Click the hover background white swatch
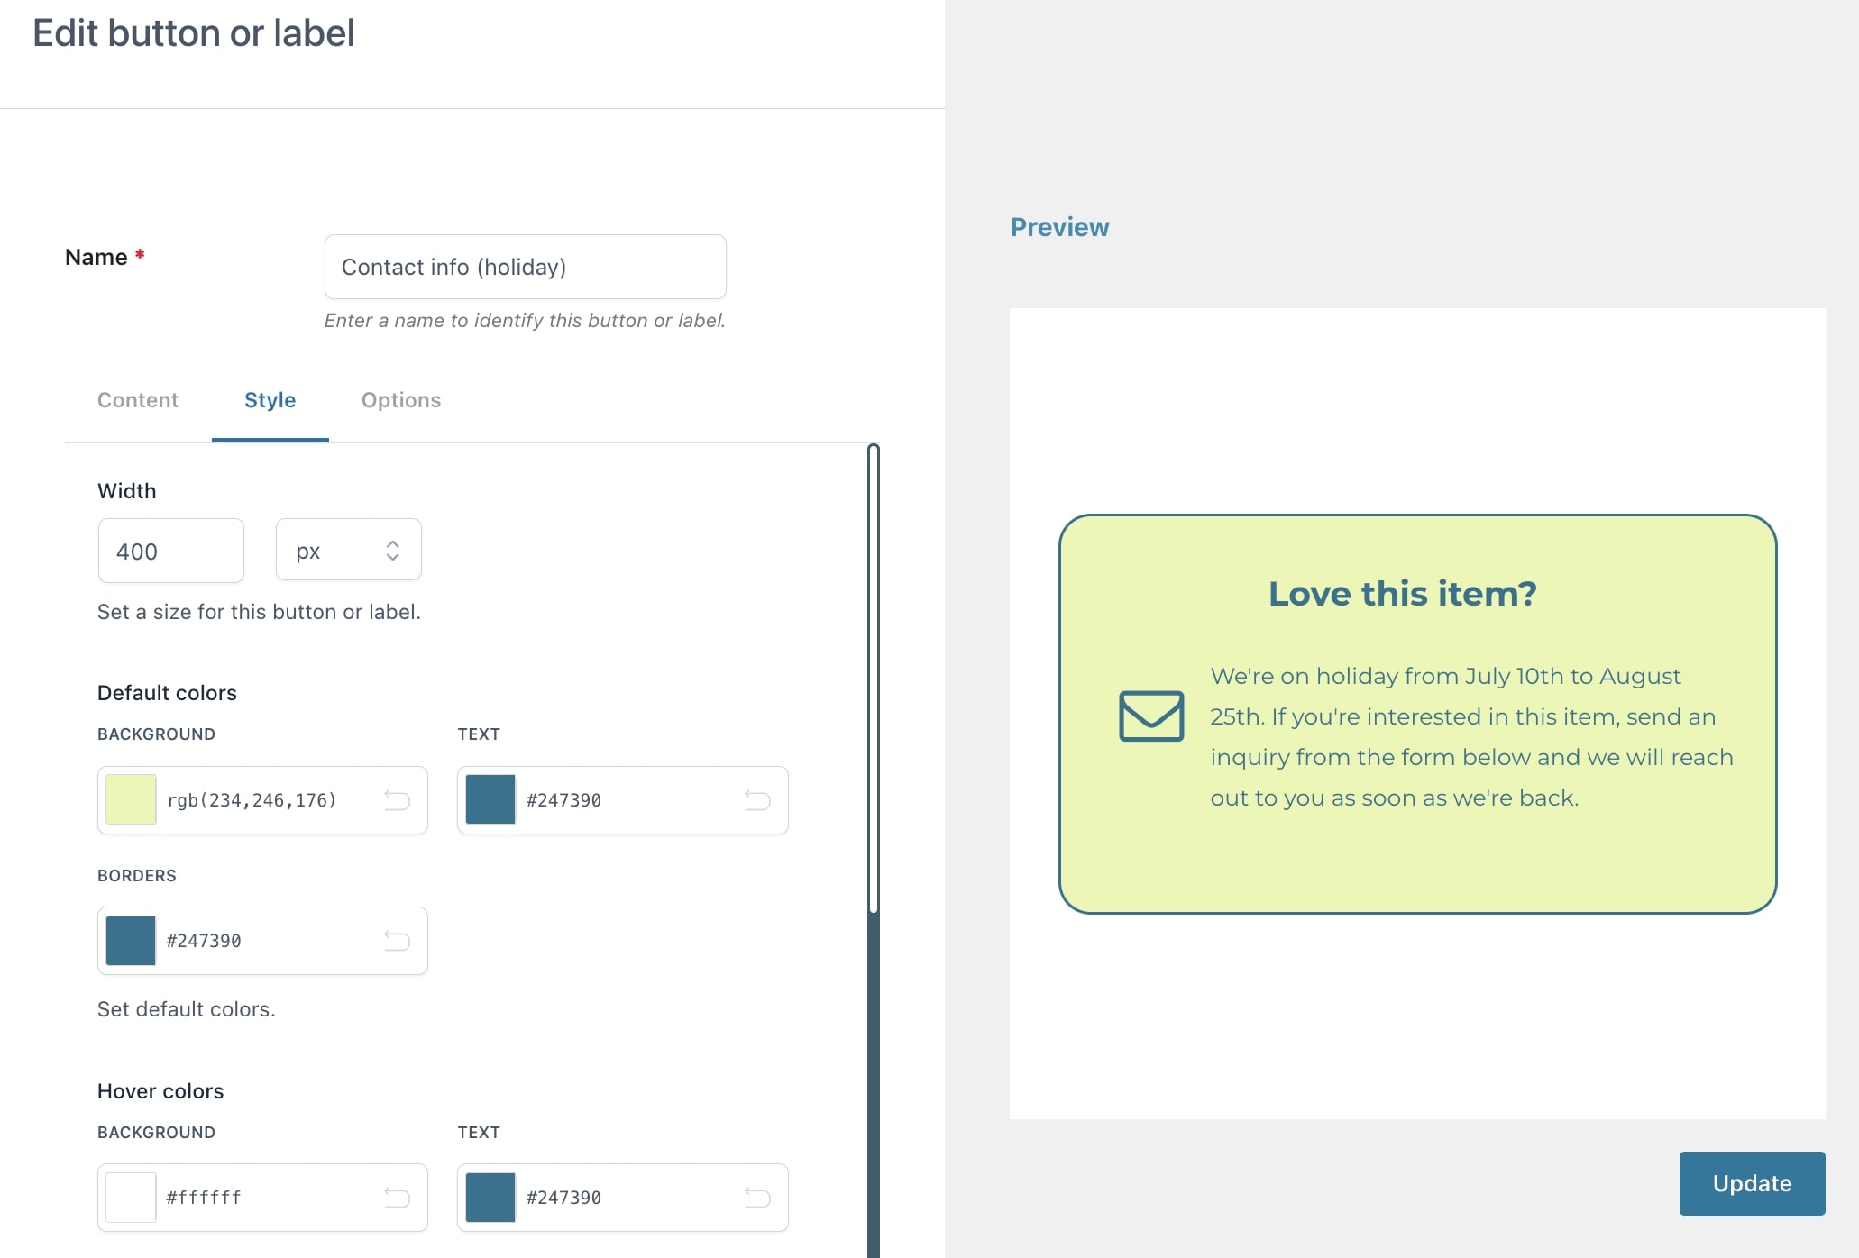1859x1258 pixels. 131,1198
